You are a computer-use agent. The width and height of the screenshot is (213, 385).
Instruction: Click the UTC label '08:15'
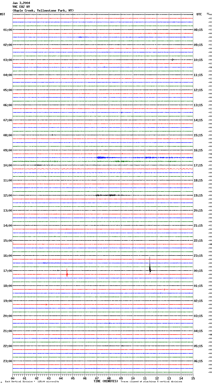coord(198,30)
